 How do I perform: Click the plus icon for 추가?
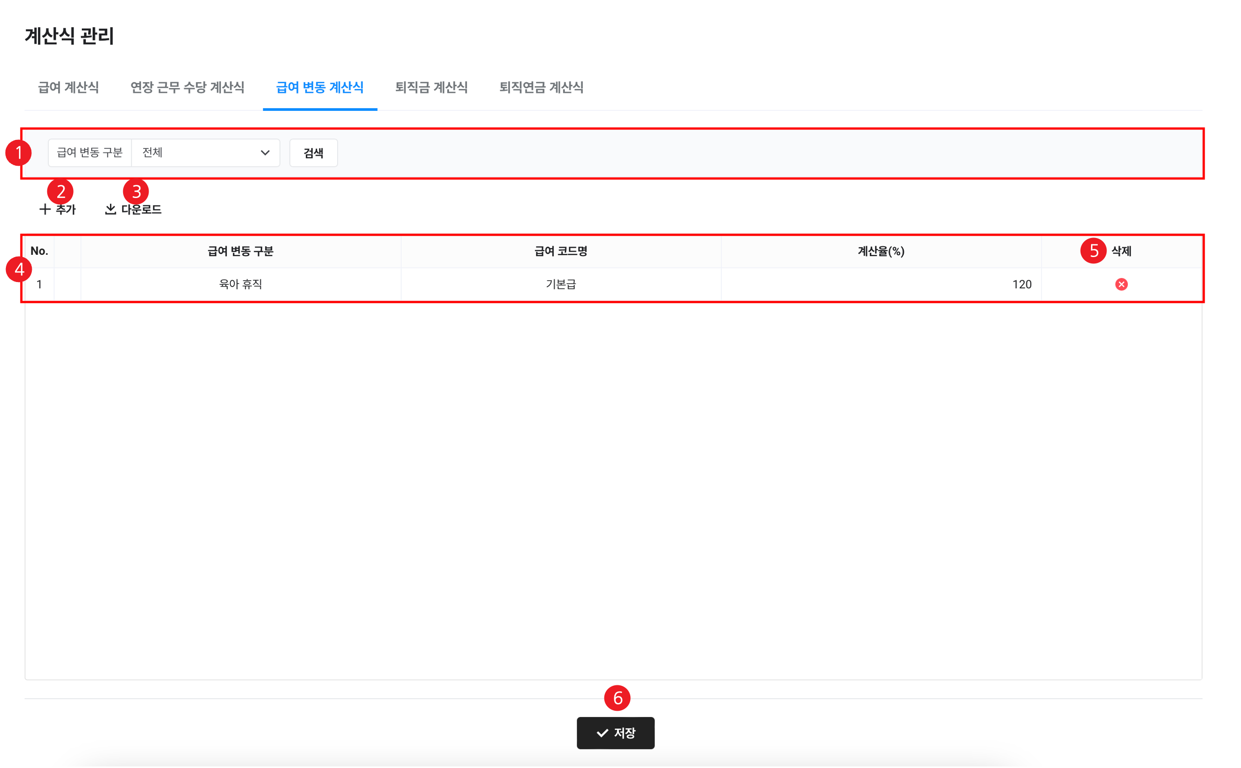pyautogui.click(x=45, y=209)
